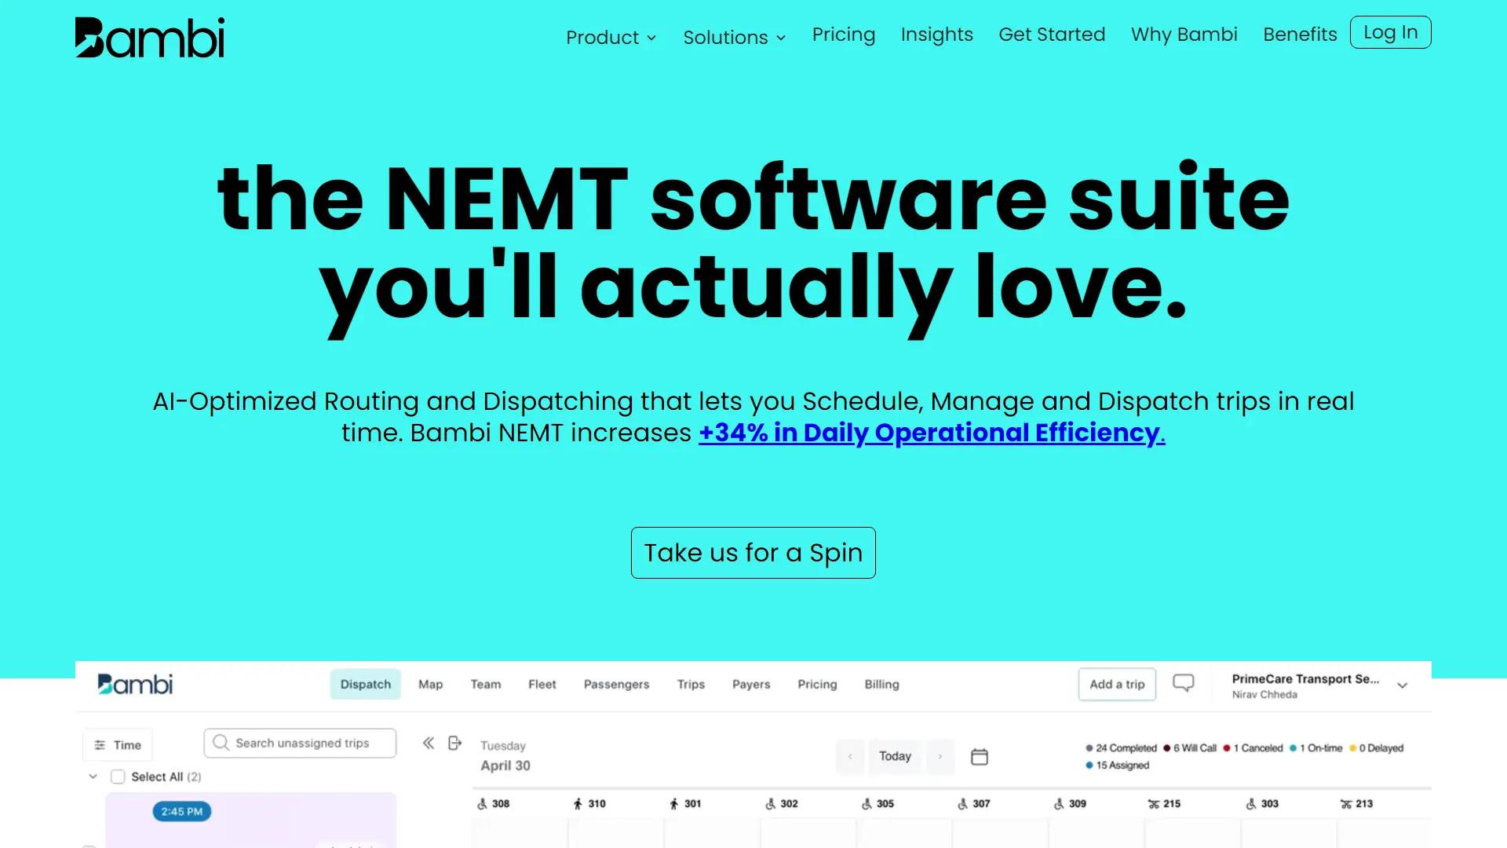The width and height of the screenshot is (1507, 848).
Task: Click the export arrow icon beside collapse chevrons
Action: tap(454, 743)
